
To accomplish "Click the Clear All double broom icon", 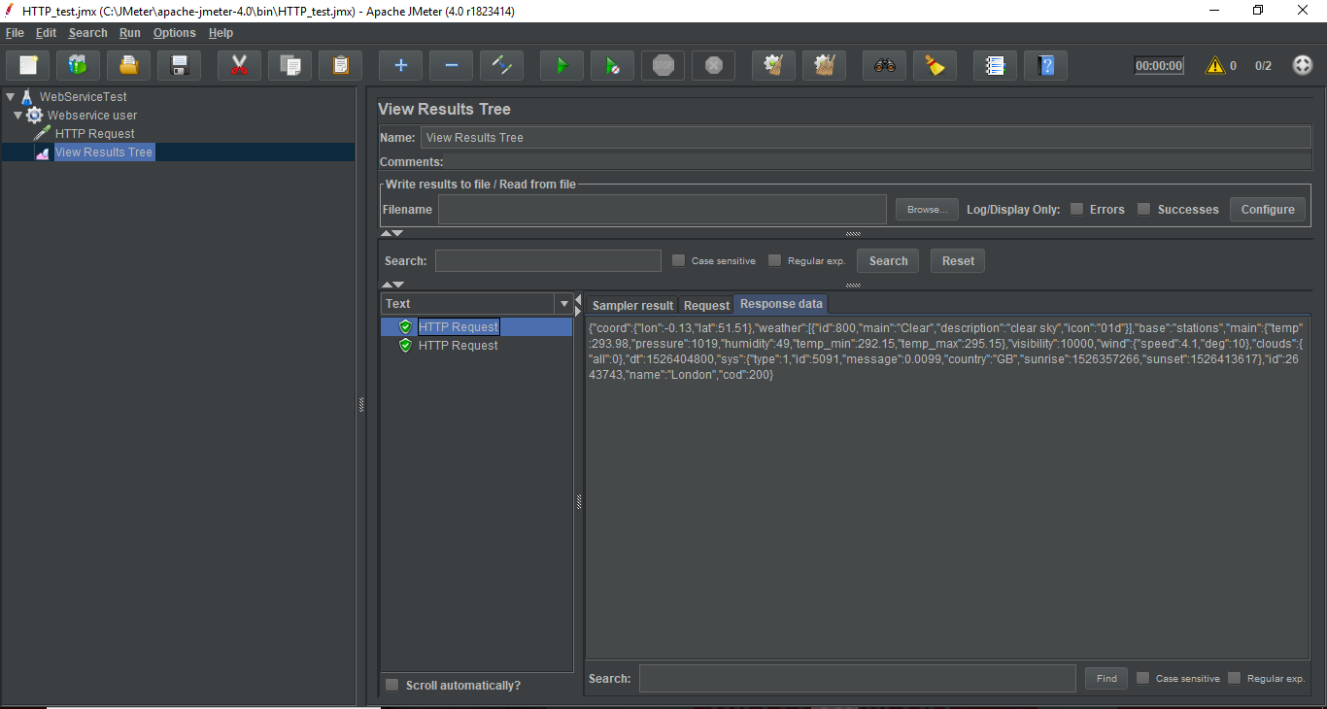I will tap(825, 65).
